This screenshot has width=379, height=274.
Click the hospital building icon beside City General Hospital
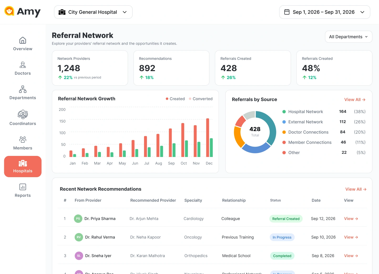62,12
